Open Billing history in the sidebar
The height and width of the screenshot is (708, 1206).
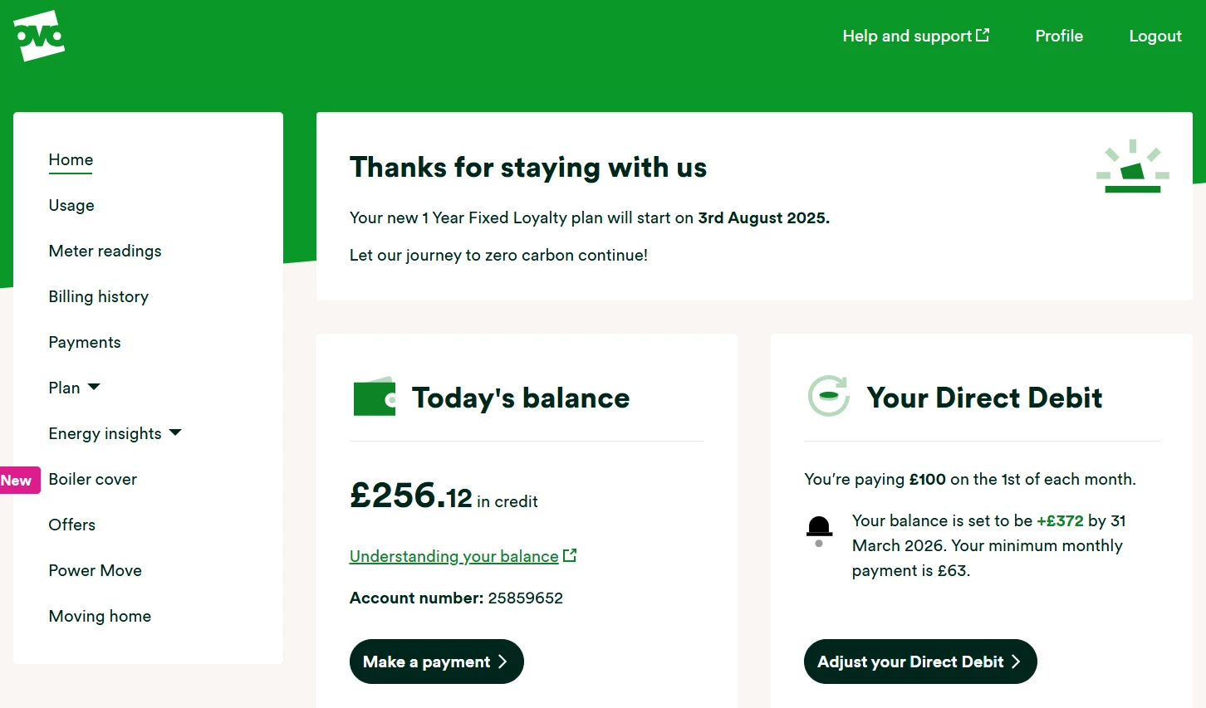coord(98,296)
